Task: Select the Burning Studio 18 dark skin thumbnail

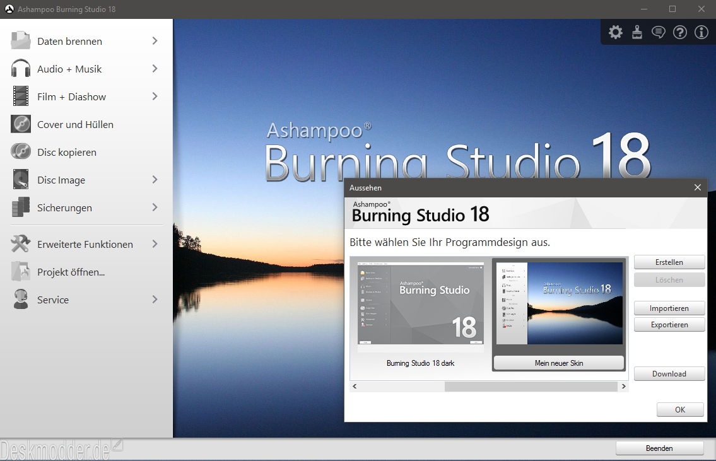Action: [420, 303]
